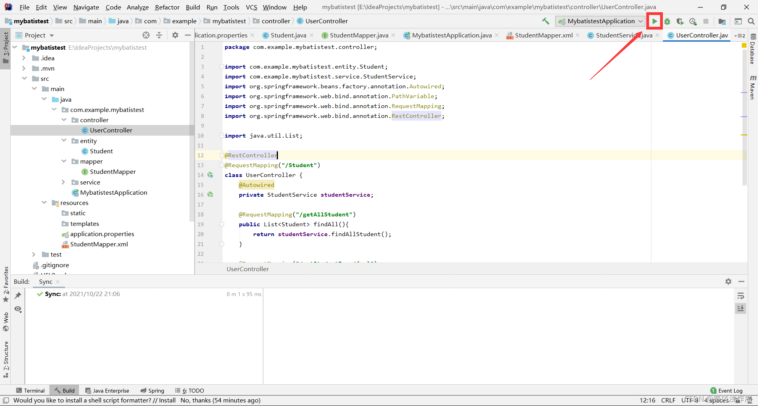758x406 pixels.
Task: Open Terminal tool window button
Action: (30, 391)
